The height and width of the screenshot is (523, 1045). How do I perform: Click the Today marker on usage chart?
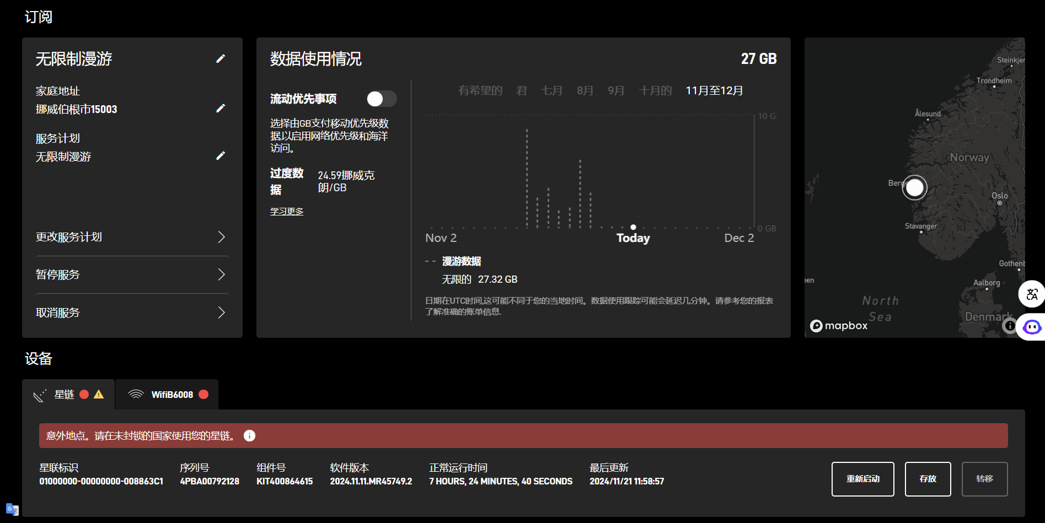point(633,227)
